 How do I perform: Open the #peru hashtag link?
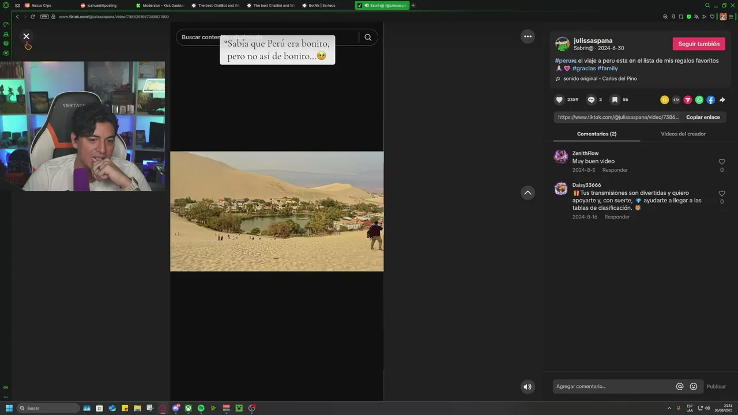565,61
